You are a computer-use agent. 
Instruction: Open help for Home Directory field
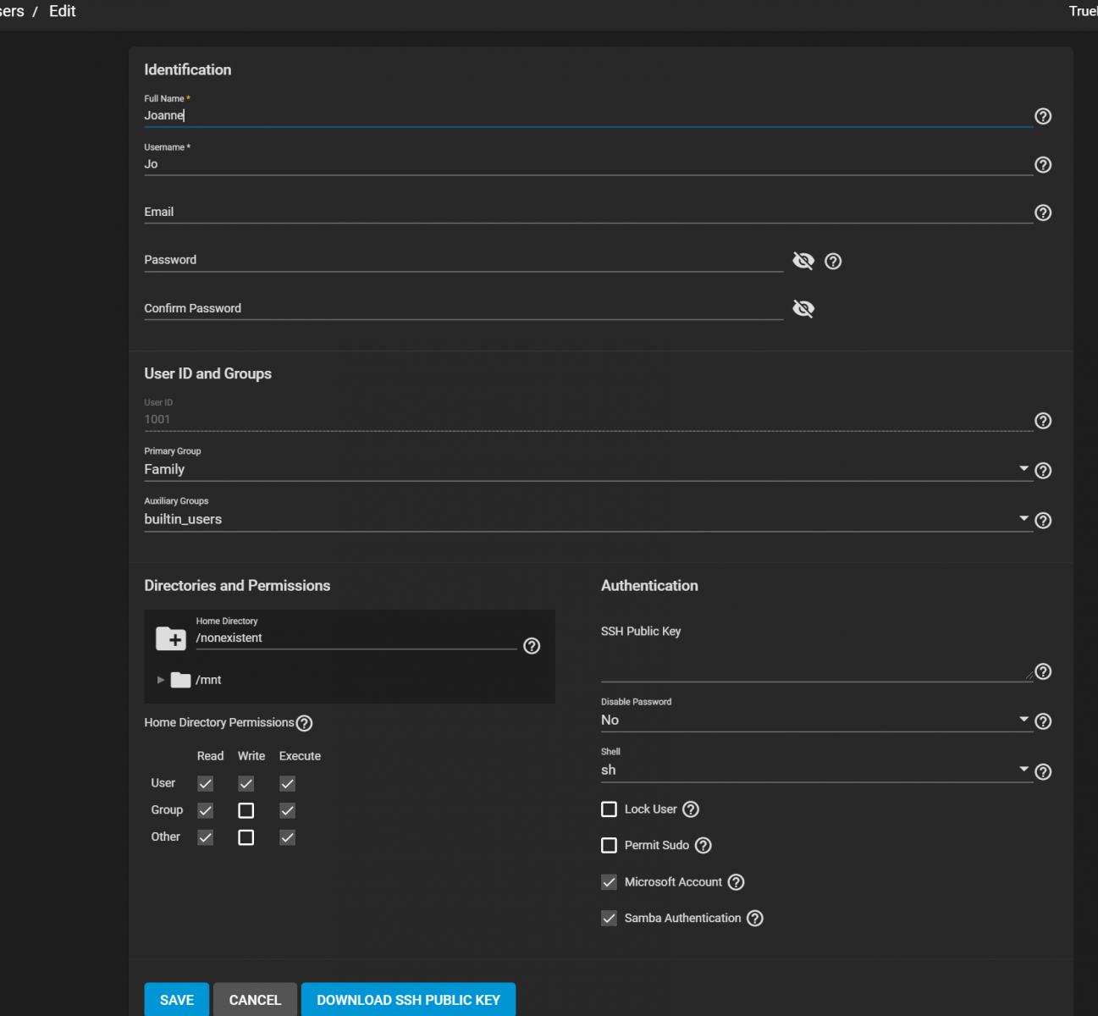pyautogui.click(x=532, y=646)
